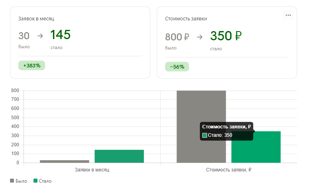Click the 350 ₽ стало value
This screenshot has width=313, height=187.
(226, 36)
